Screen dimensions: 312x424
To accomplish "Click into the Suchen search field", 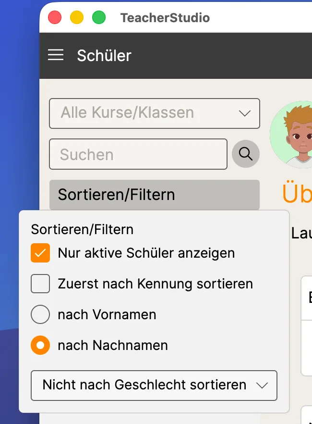I will coord(138,154).
